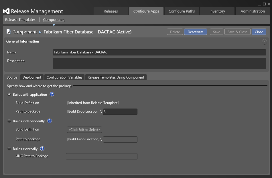
Task: Click the Deactivate button
Action: coord(196,32)
